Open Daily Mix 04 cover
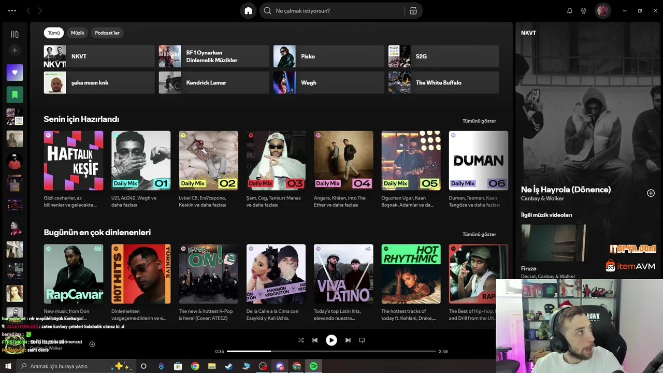Image resolution: width=663 pixels, height=373 pixels. pos(343,161)
